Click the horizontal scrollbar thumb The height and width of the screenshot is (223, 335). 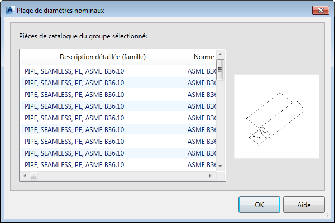(x=33, y=176)
